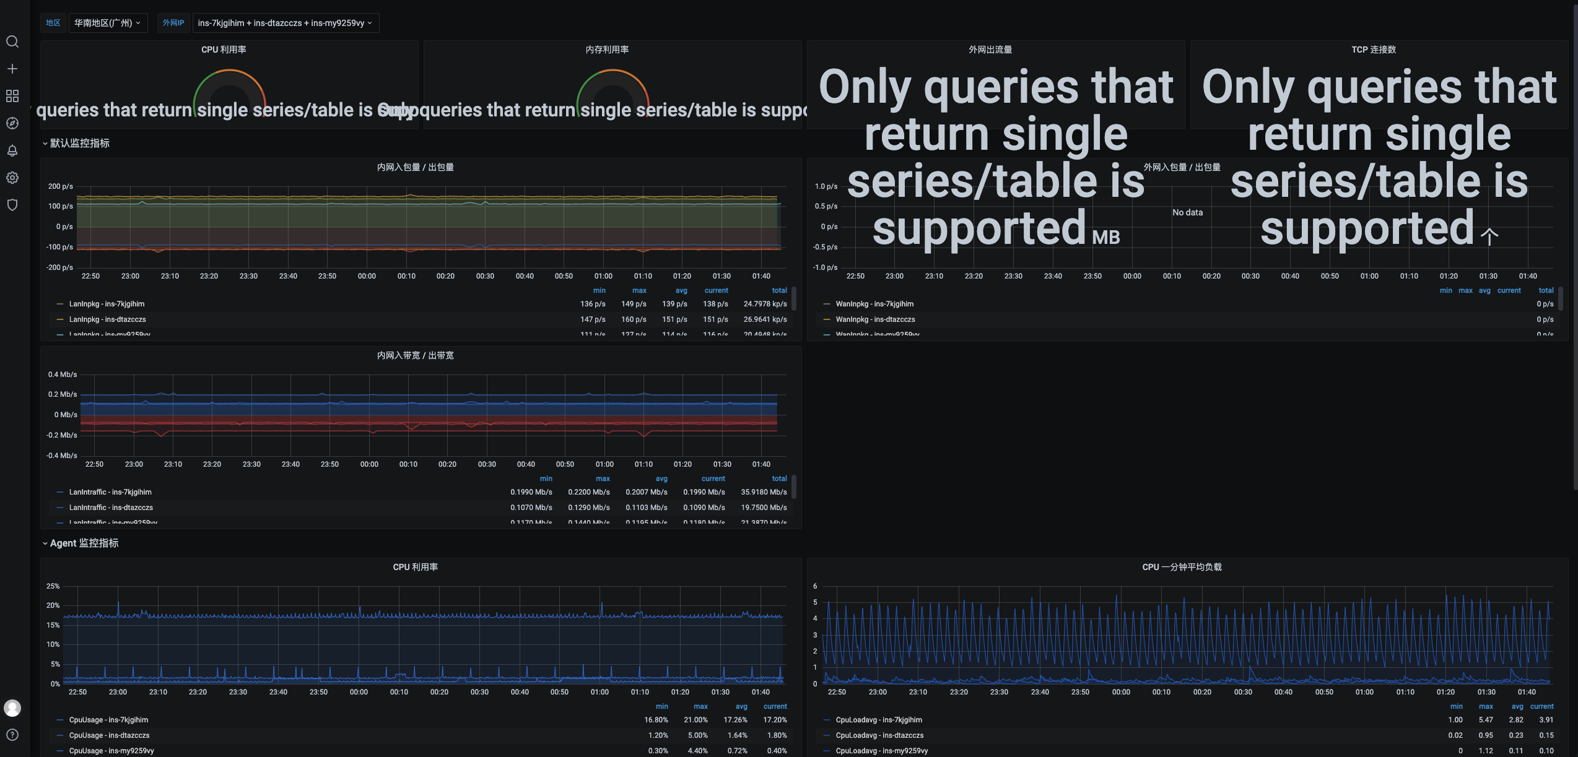Viewport: 1578px width, 757px height.
Task: Collapse the 默认监控指标 row
Action: pos(79,143)
